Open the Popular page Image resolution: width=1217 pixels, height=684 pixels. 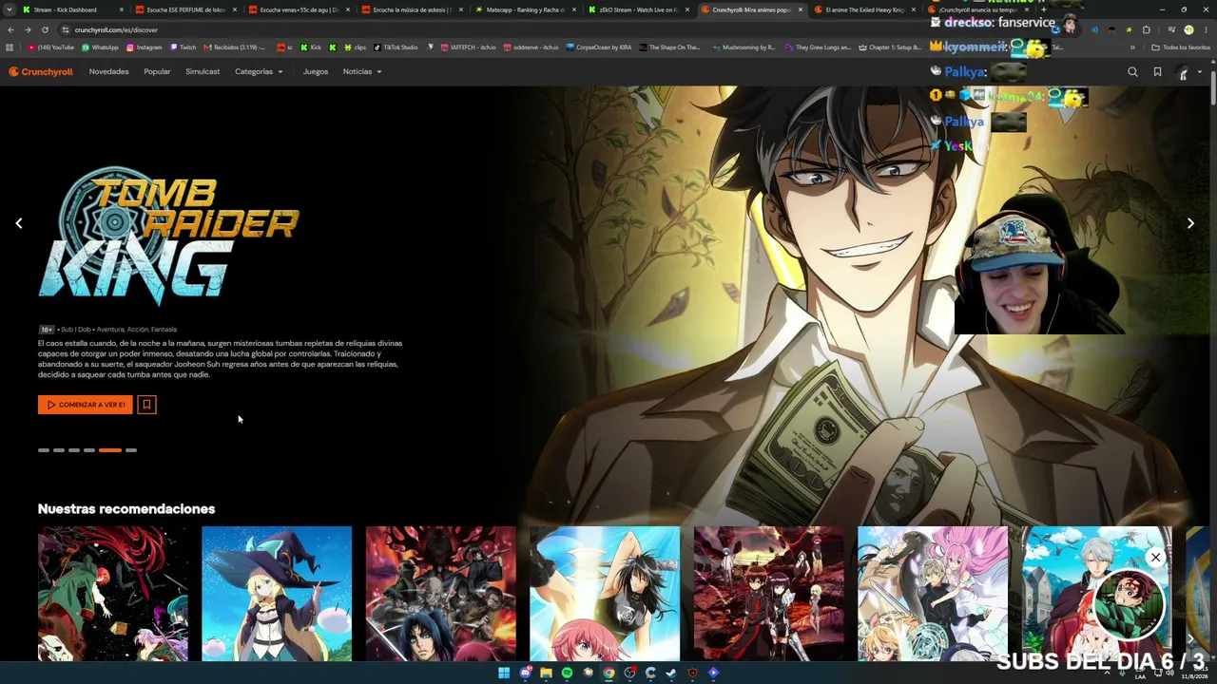(x=157, y=71)
